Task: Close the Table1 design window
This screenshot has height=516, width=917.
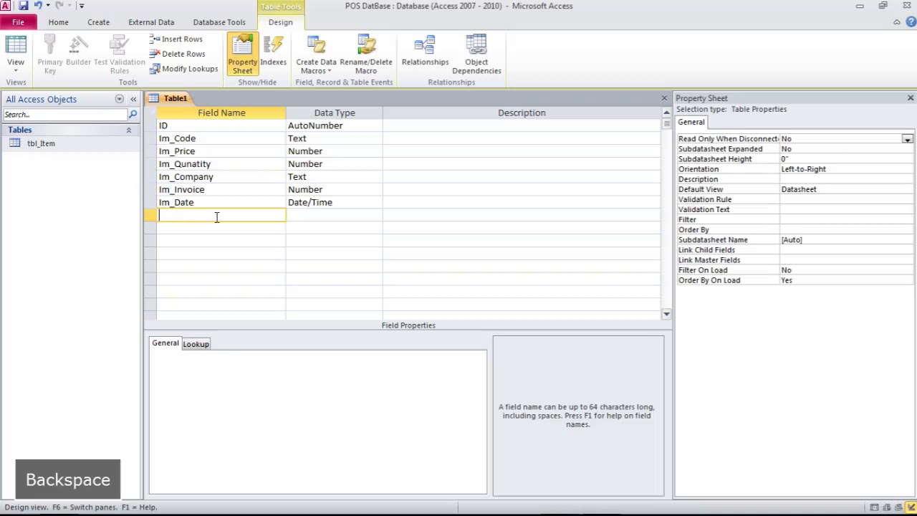Action: [x=664, y=98]
